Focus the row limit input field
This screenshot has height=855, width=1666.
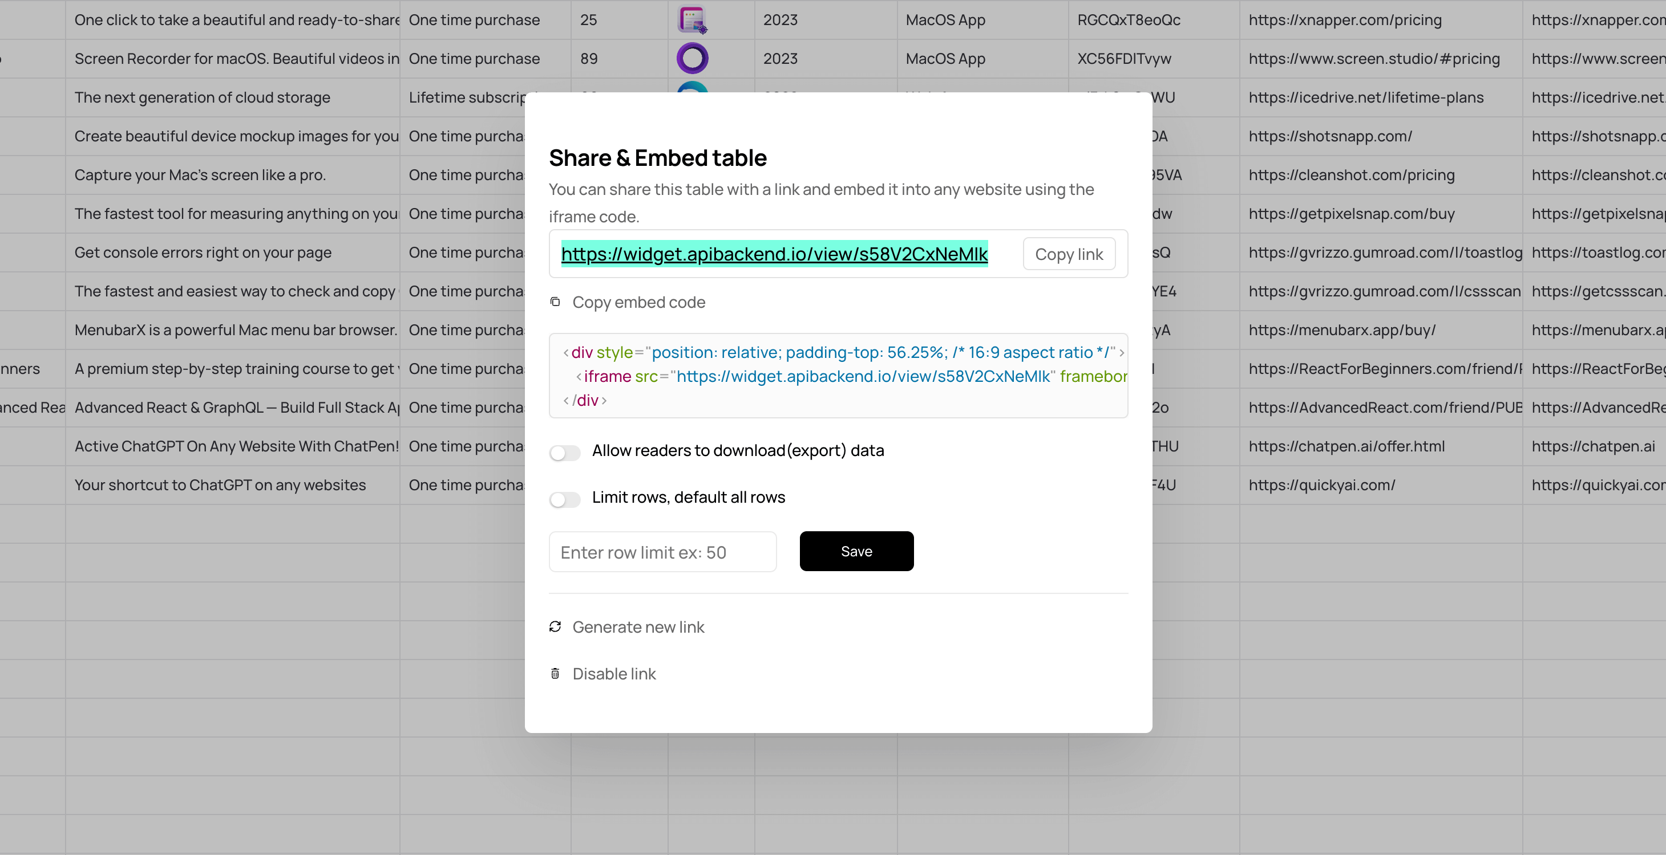coord(662,552)
